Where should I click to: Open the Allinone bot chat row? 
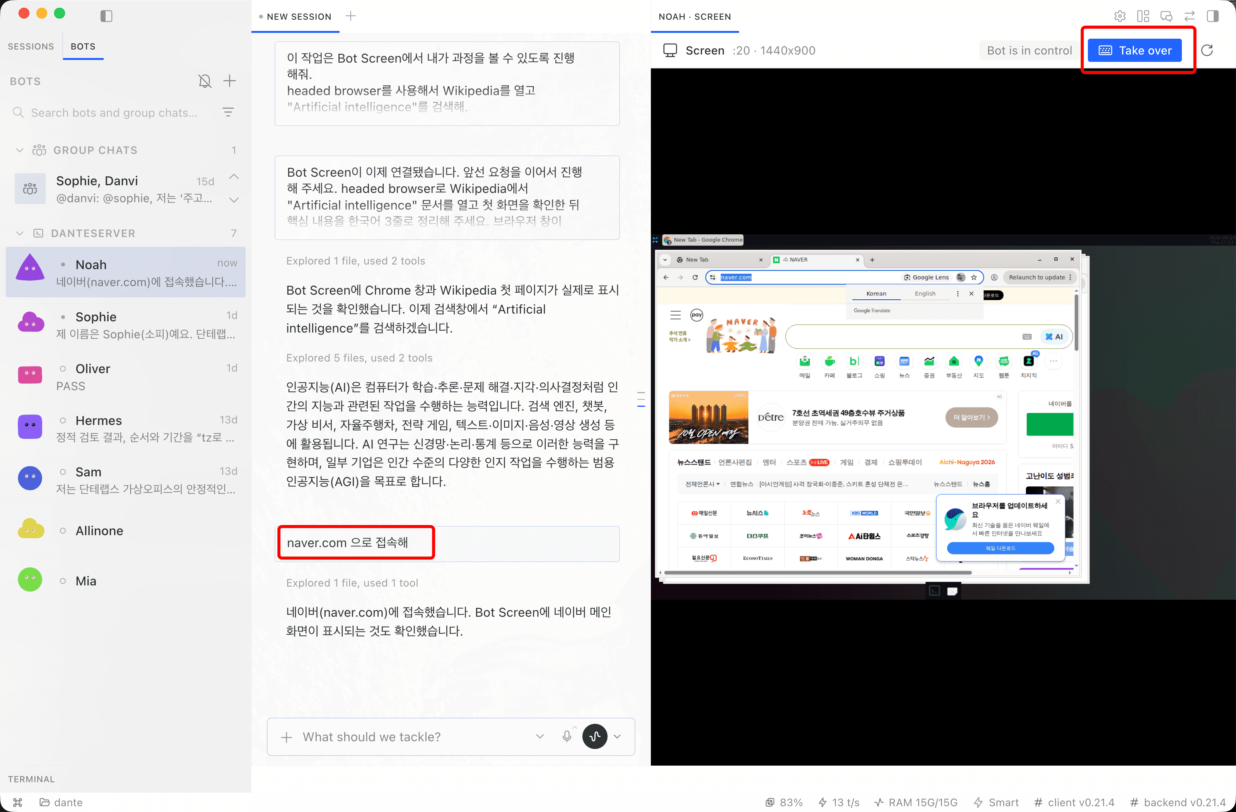[126, 530]
